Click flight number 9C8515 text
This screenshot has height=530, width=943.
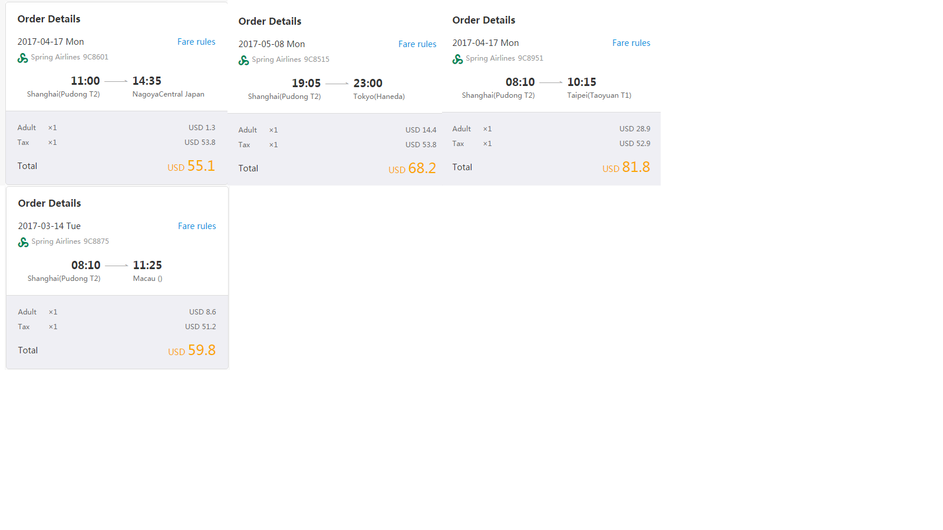click(x=316, y=59)
